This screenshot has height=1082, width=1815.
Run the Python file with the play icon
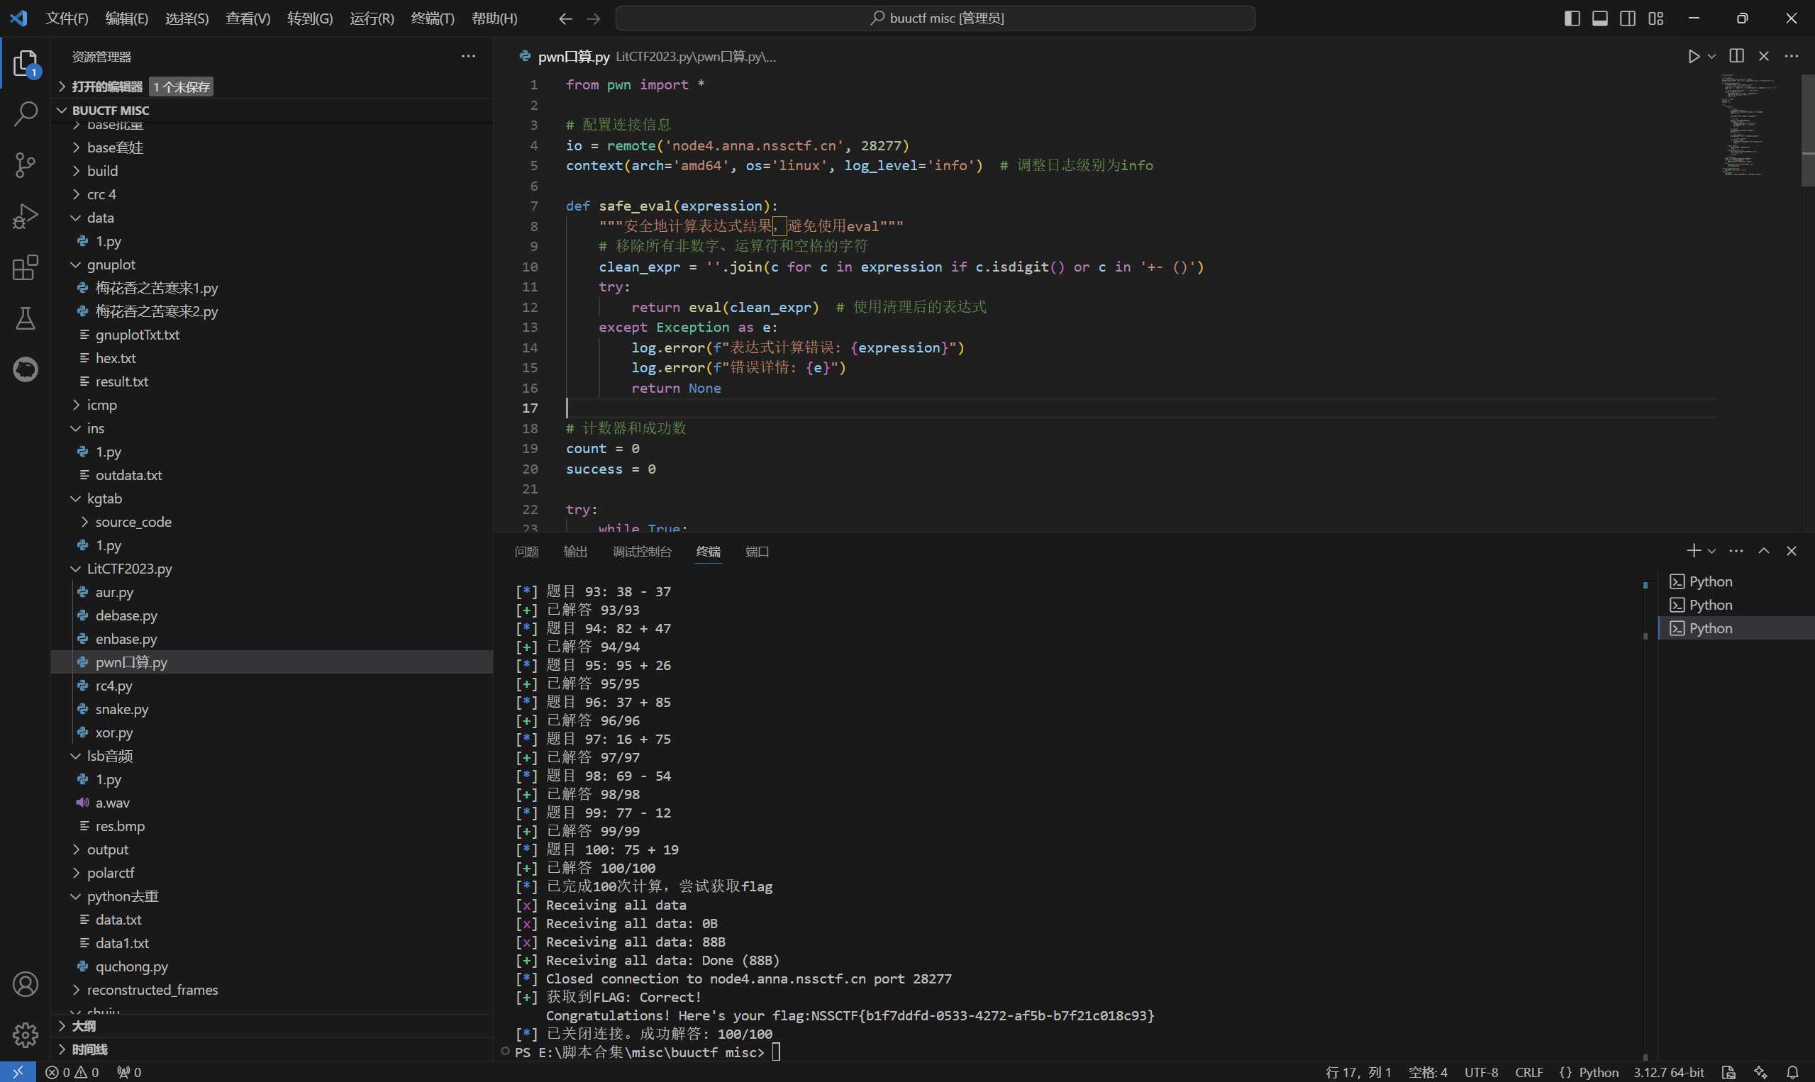pyautogui.click(x=1693, y=56)
